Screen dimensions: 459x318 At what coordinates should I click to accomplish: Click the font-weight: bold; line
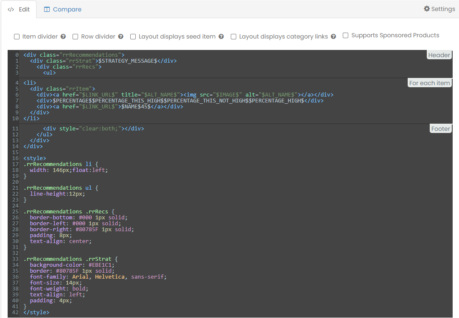[x=59, y=288]
